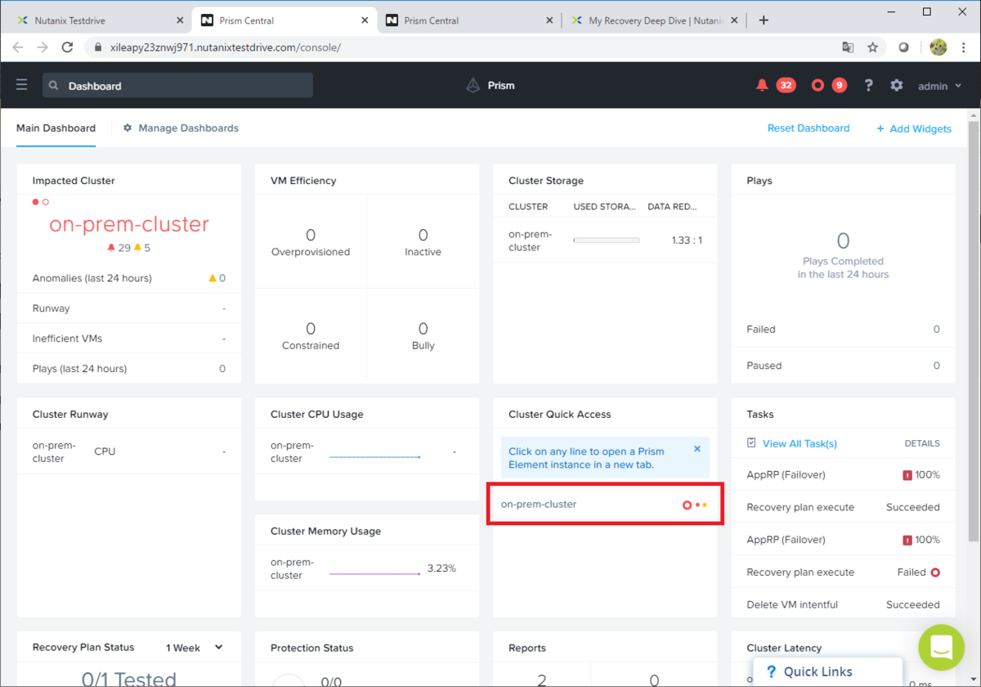This screenshot has width=981, height=687.
Task: Open Prism settings gear icon
Action: pos(897,85)
